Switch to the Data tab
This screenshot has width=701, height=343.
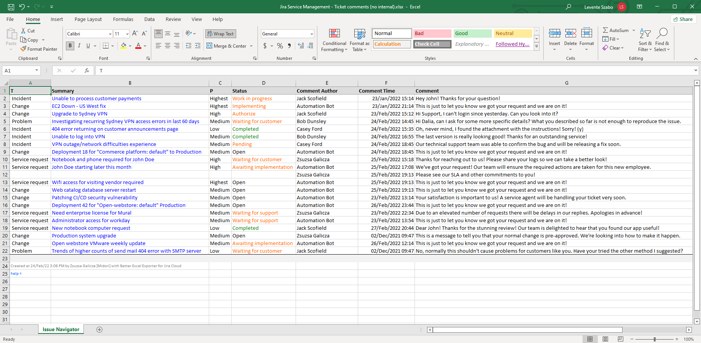[x=149, y=19]
